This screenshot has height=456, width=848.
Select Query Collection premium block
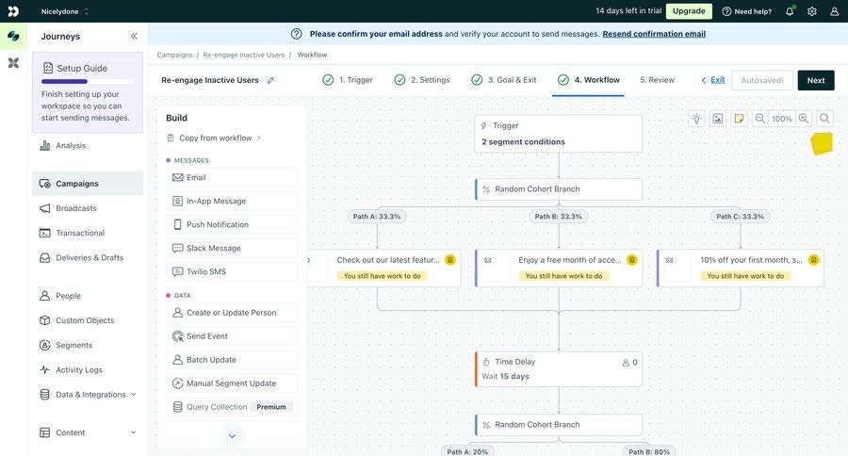point(232,407)
